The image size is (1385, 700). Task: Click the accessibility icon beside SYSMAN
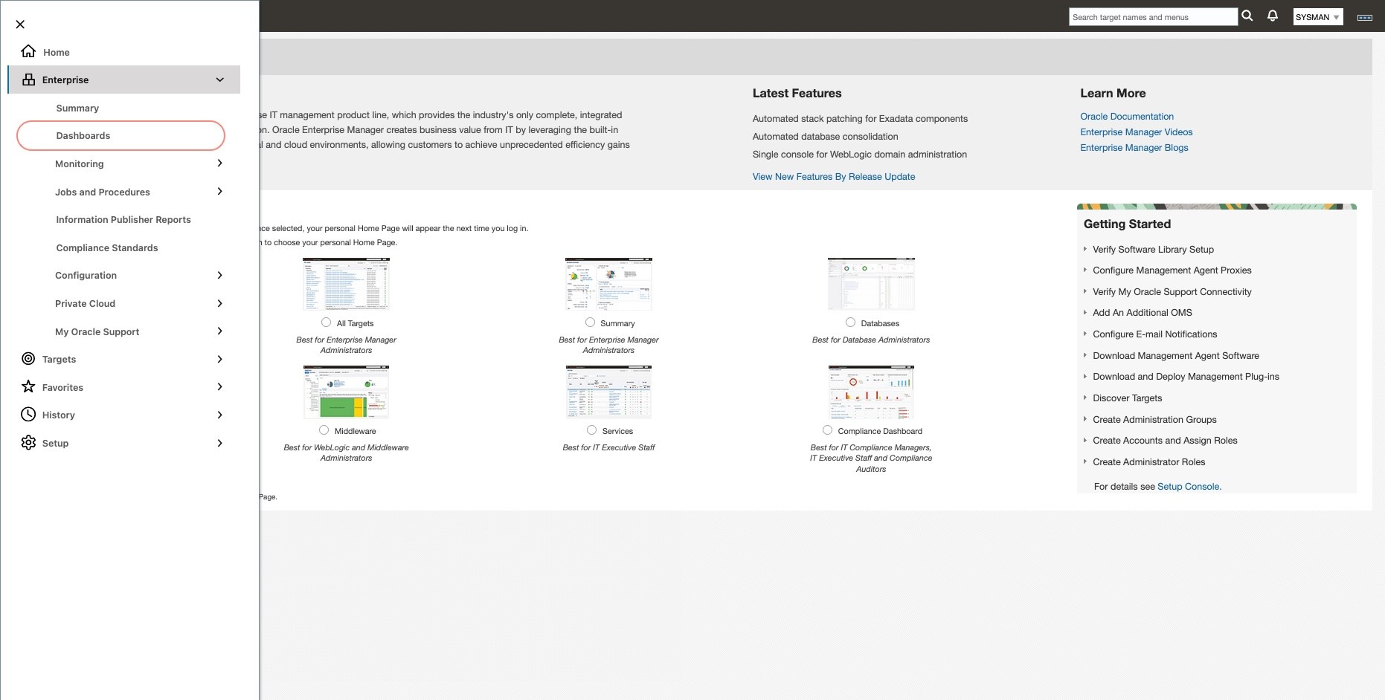[x=1365, y=17]
